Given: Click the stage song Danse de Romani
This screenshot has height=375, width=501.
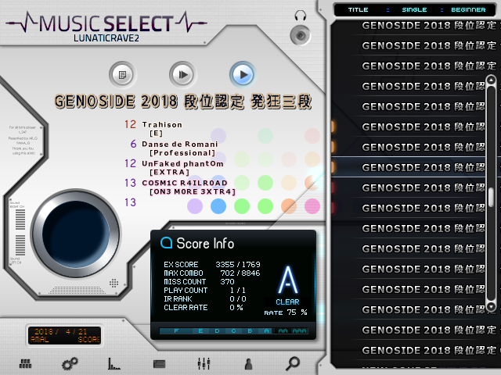Looking at the screenshot, I should click(x=180, y=144).
